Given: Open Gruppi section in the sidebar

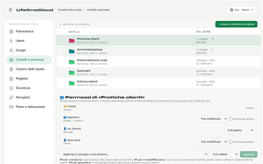Looking at the screenshot, I should [x=29, y=50].
